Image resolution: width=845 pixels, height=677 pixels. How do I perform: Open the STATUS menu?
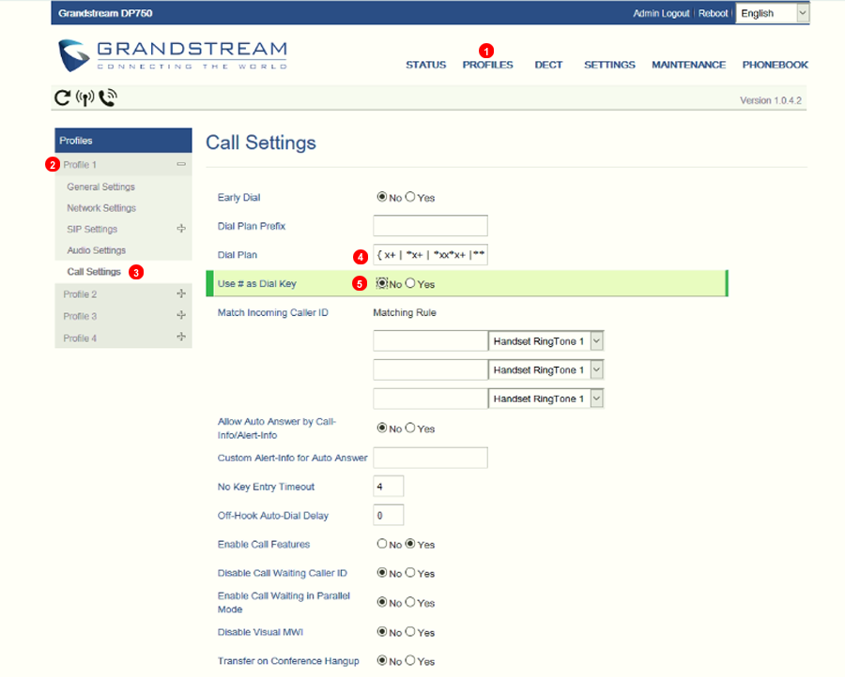[425, 65]
